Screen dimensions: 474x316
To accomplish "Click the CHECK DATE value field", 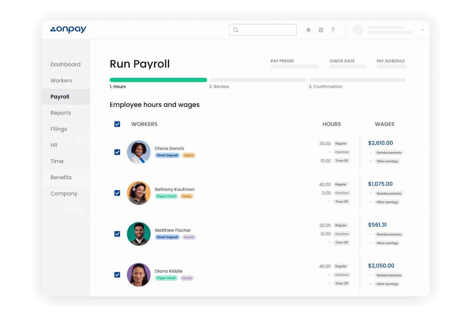I will 347,67.
